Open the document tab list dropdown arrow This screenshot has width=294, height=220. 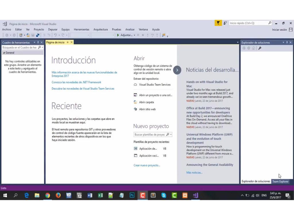238,42
